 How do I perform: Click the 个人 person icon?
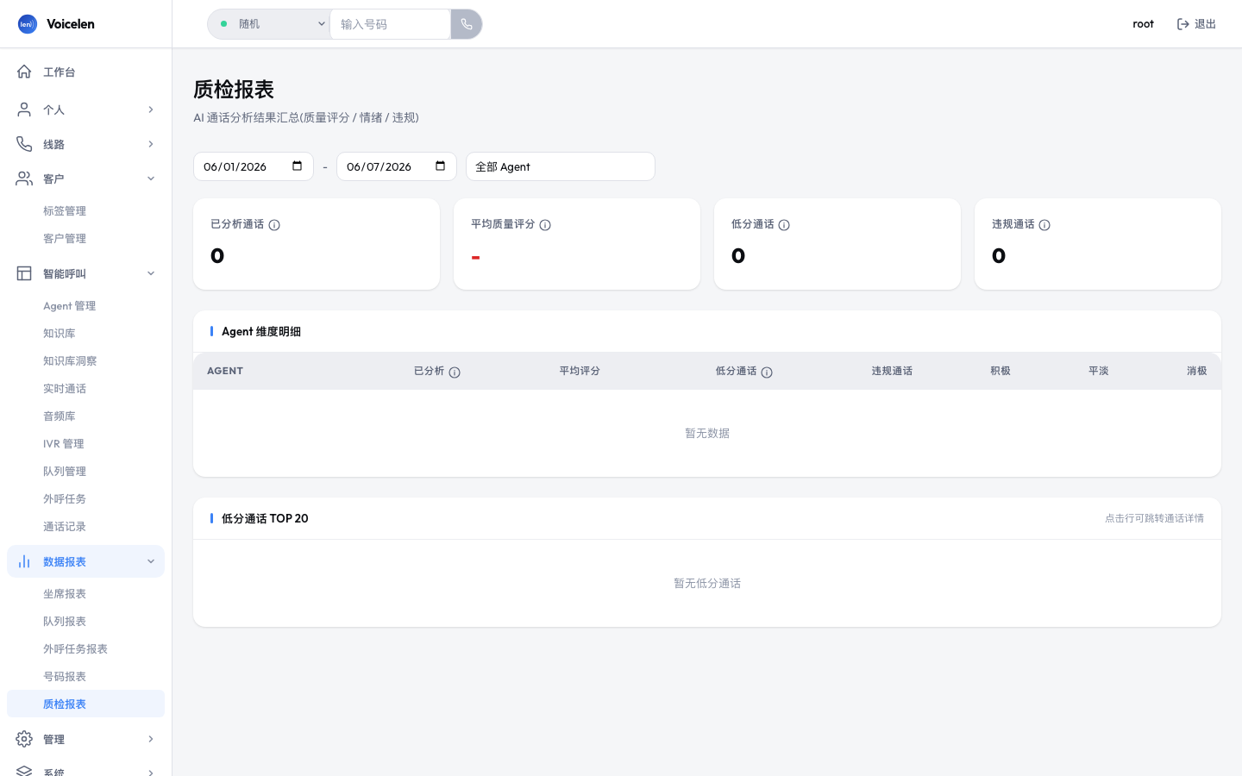pos(24,110)
